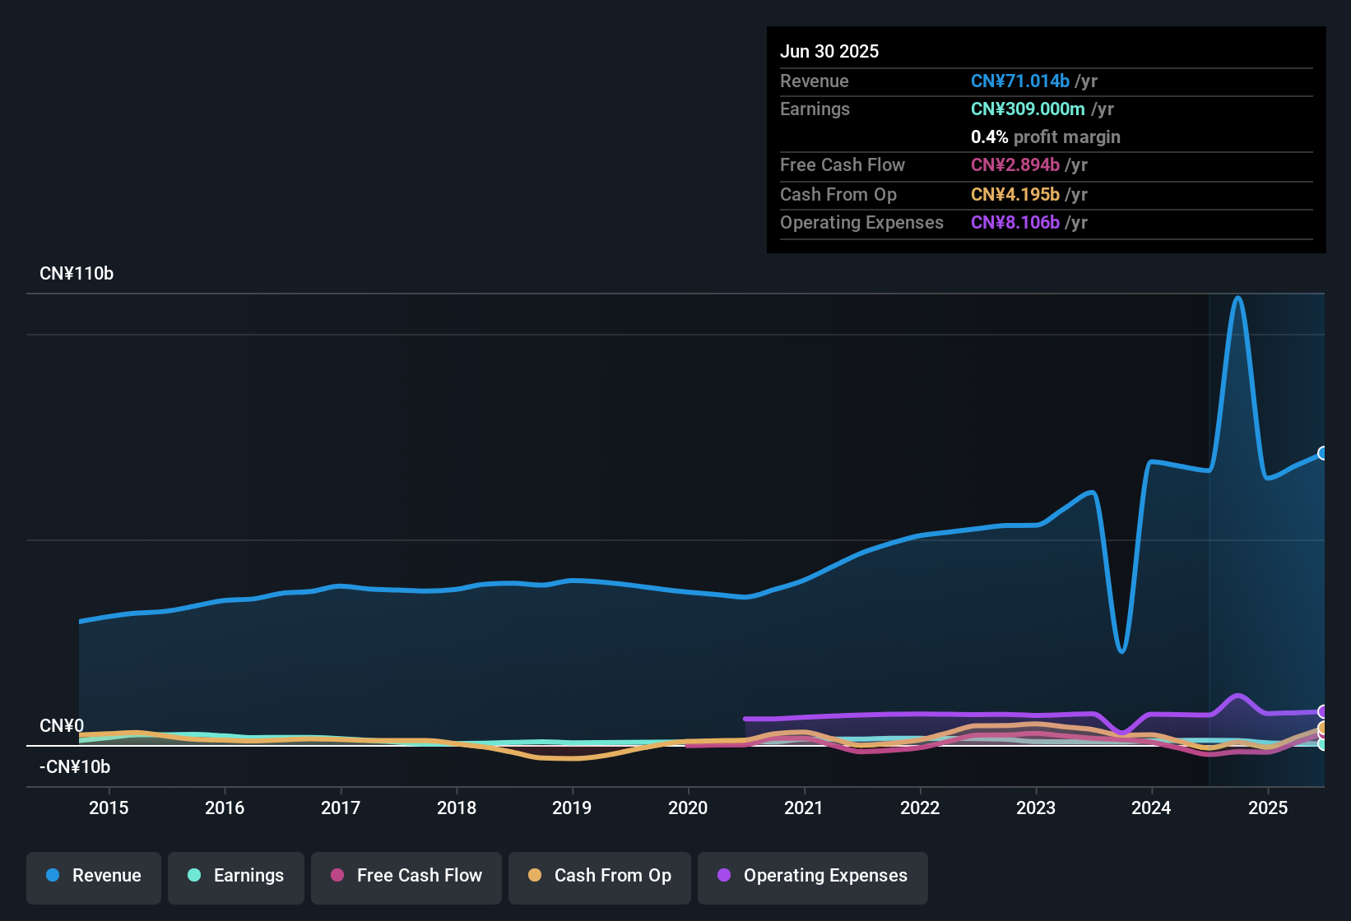
Task: Click the purple Operating Expenses endpoint marker
Action: pos(1323,711)
